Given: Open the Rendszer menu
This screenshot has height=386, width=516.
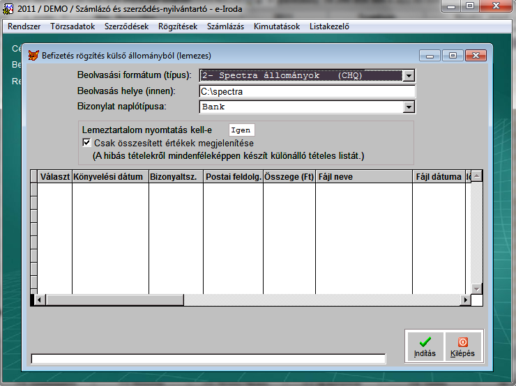Looking at the screenshot, I should tap(24, 26).
